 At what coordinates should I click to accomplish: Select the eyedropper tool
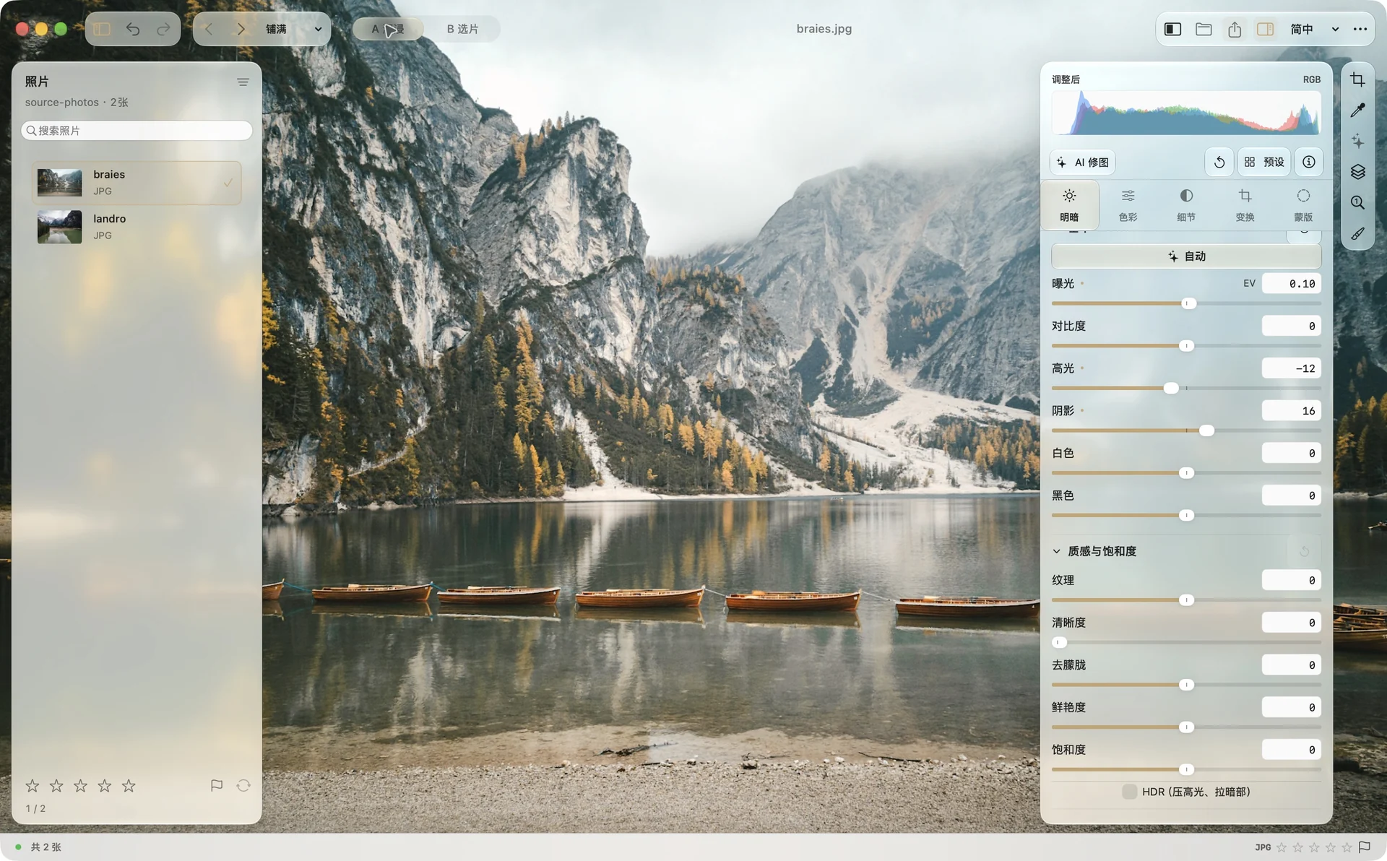[1357, 111]
